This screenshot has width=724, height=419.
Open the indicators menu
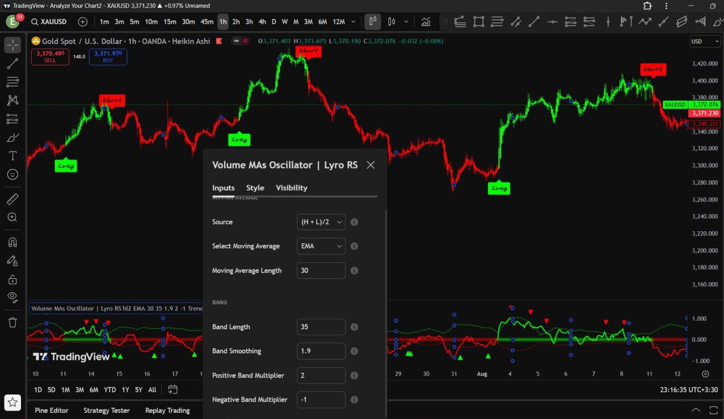pyautogui.click(x=425, y=21)
